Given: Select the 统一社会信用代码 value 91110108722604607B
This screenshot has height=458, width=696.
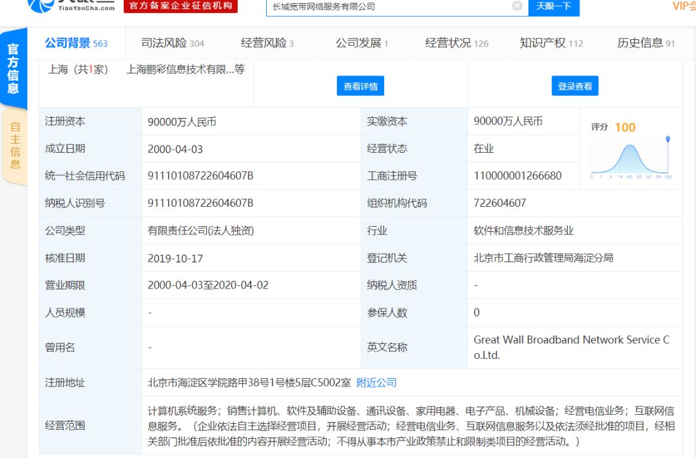Looking at the screenshot, I should tap(200, 176).
